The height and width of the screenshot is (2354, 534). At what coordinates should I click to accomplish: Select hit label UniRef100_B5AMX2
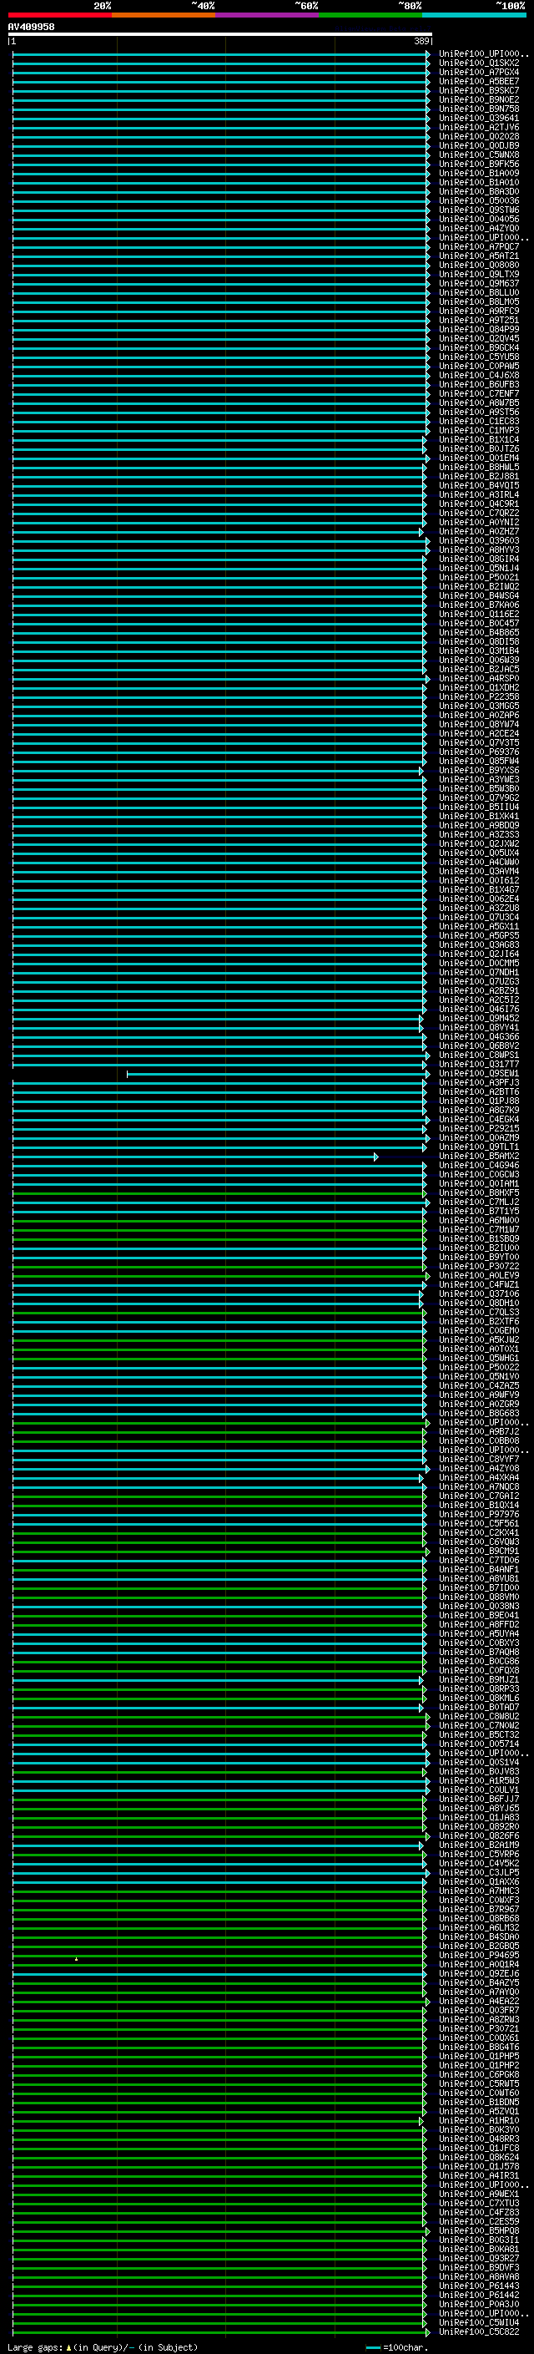[x=478, y=1156]
